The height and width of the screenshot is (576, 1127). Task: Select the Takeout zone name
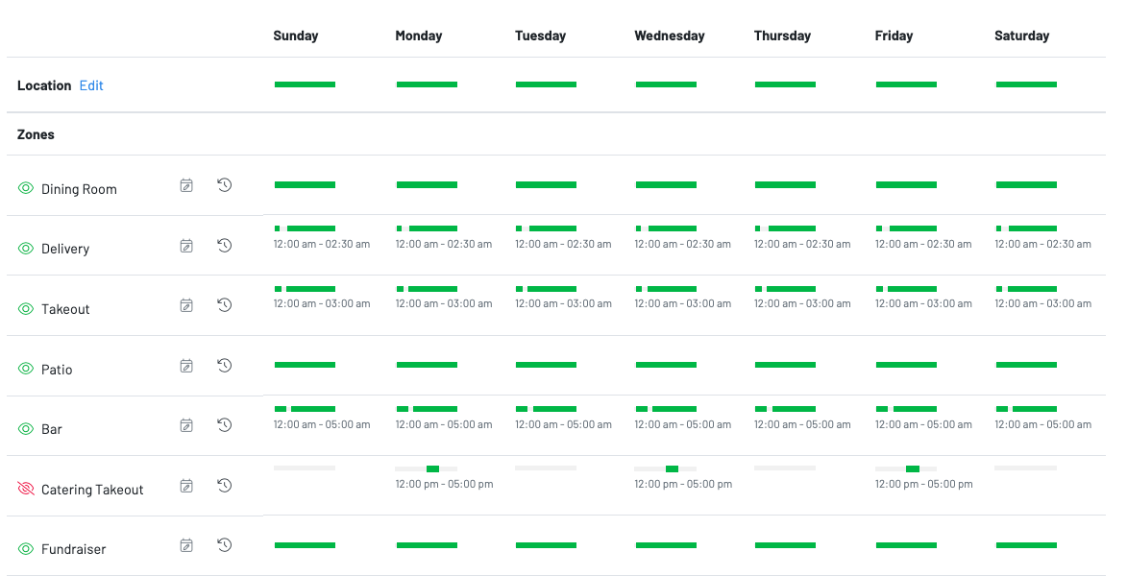[65, 309]
